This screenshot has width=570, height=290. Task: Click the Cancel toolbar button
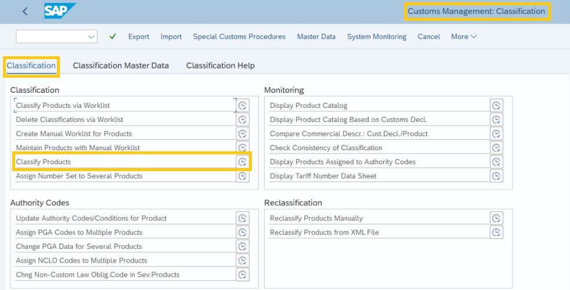(x=428, y=37)
